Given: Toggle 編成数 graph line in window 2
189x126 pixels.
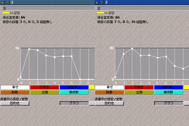Looking at the screenshot, I should click(169, 92).
